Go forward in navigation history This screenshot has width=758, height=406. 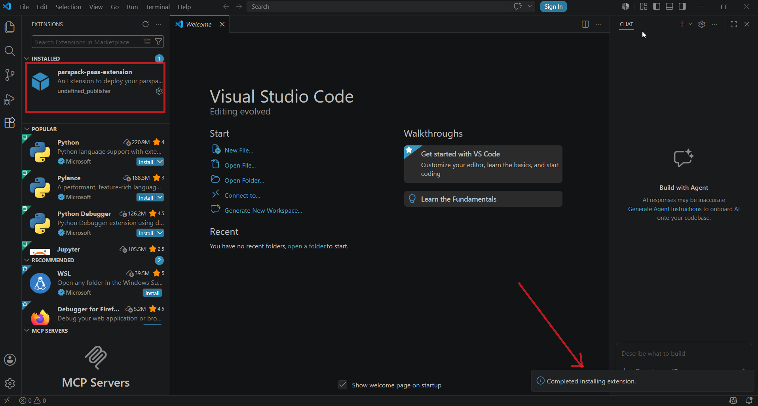click(x=239, y=7)
